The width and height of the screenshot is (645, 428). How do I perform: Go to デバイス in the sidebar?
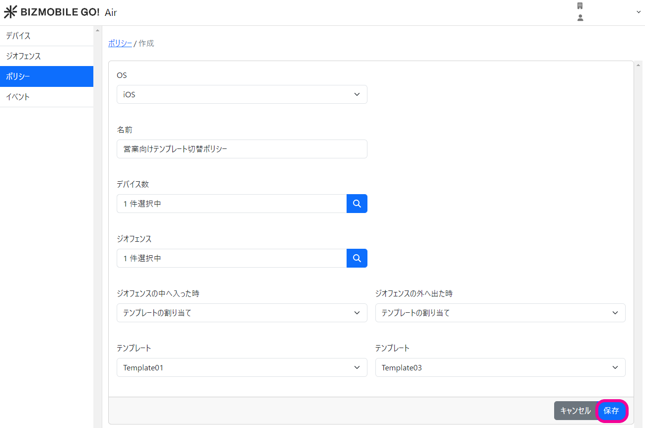47,36
